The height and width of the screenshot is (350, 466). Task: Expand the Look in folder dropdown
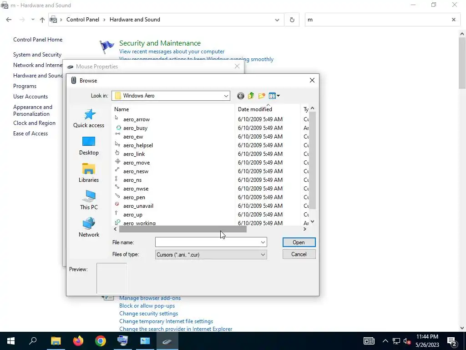click(226, 96)
